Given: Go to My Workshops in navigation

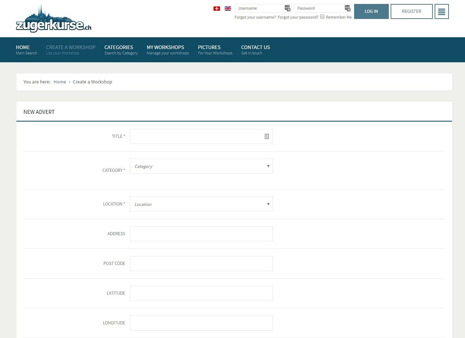Looking at the screenshot, I should click(x=167, y=50).
